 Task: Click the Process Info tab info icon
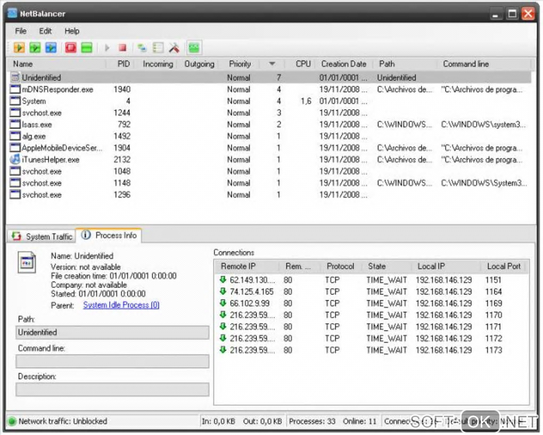pos(86,235)
